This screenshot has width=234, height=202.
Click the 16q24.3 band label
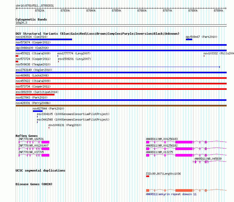21,23
